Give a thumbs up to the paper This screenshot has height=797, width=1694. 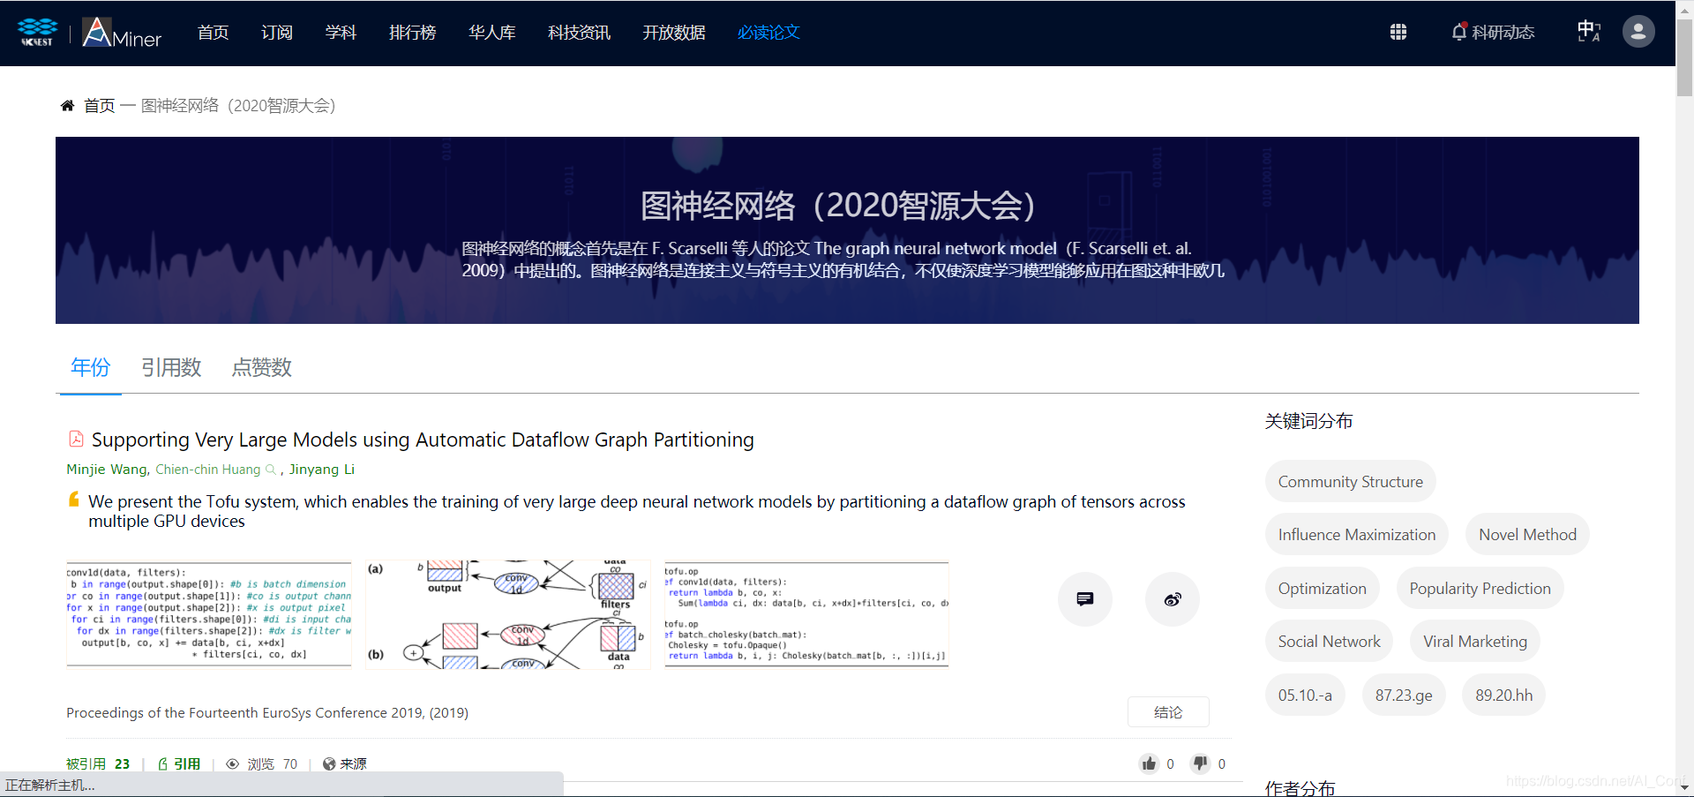(x=1148, y=763)
